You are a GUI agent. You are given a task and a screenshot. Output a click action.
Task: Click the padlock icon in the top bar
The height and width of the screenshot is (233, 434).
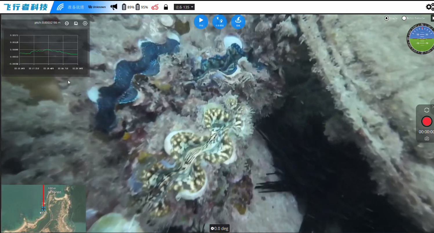[x=166, y=7]
